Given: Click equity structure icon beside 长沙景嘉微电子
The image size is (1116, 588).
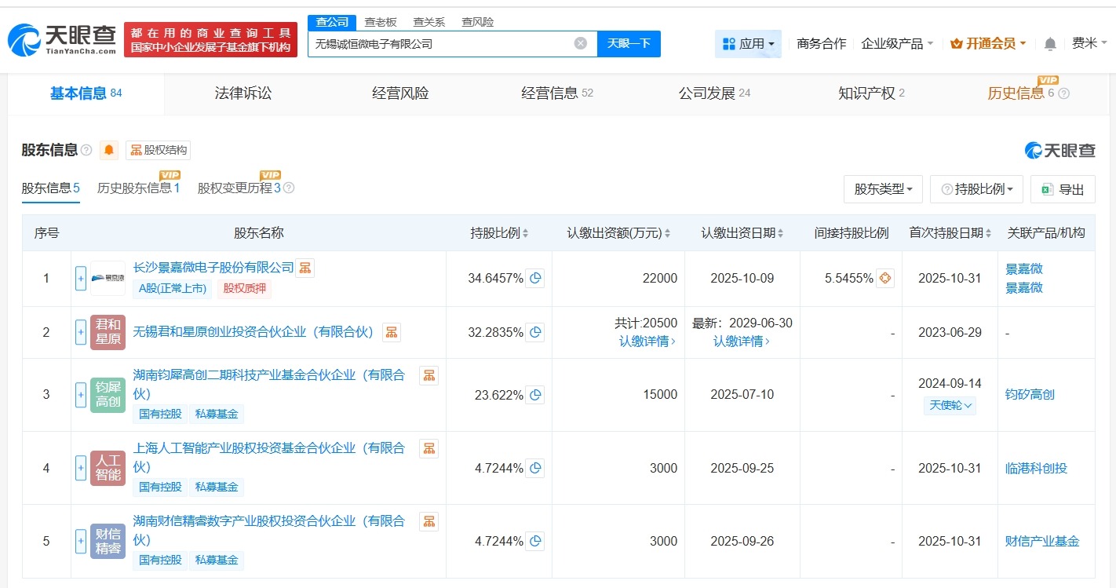Looking at the screenshot, I should tap(305, 268).
